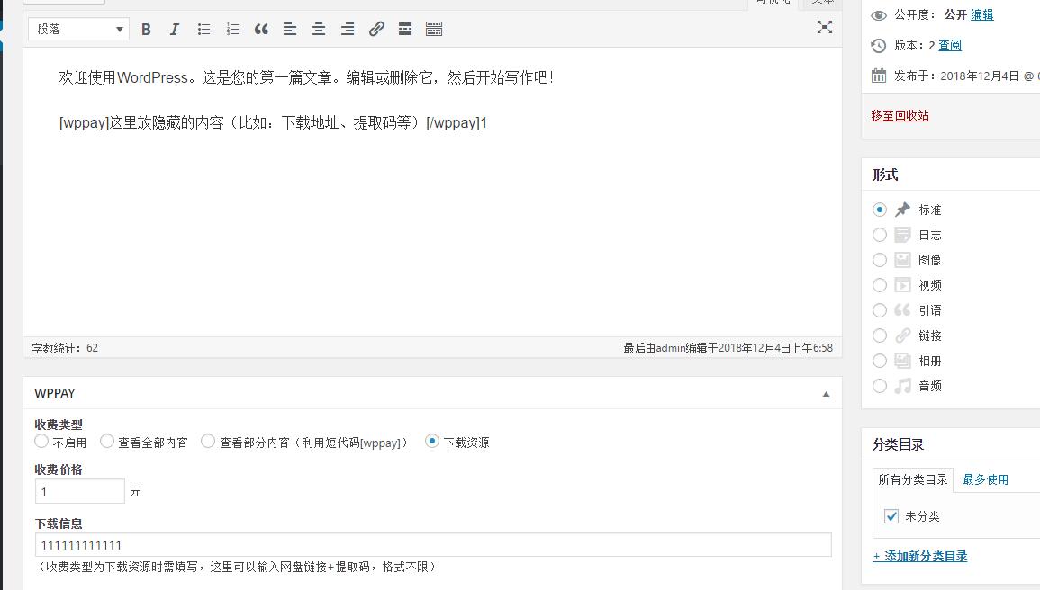Insert a bulleted list
The height and width of the screenshot is (590, 1040).
tap(203, 29)
